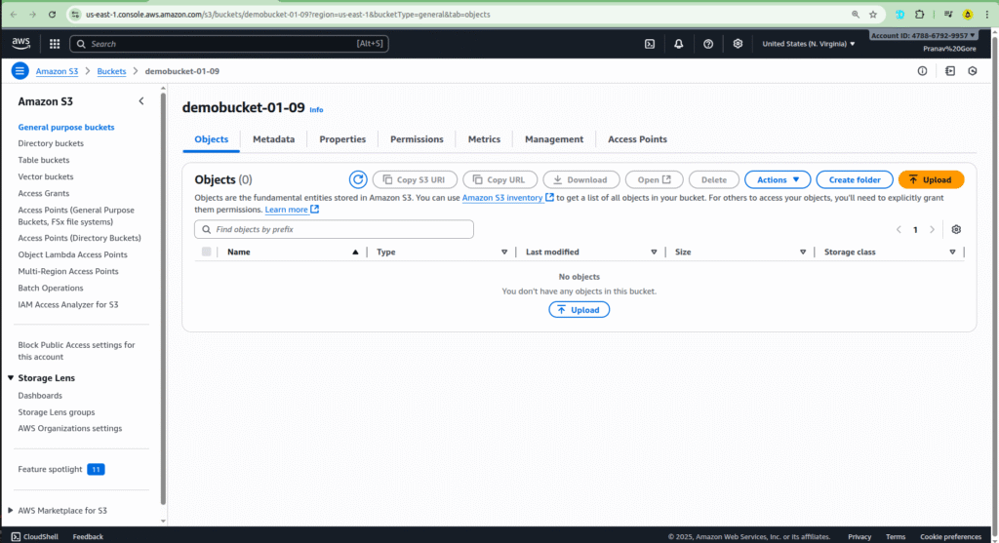Switch to the Metrics tab
The width and height of the screenshot is (999, 543).
(484, 139)
